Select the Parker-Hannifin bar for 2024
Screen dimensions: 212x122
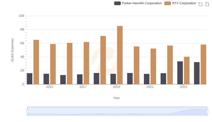[x=197, y=73]
